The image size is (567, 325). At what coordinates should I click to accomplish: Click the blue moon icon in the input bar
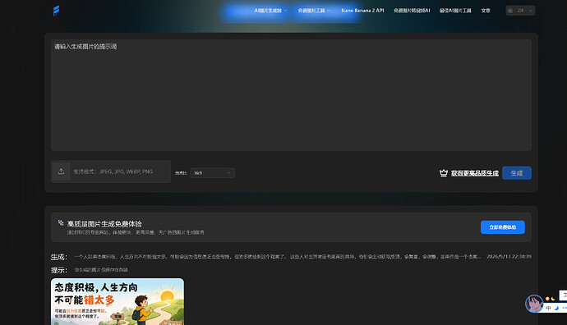[556, 308]
